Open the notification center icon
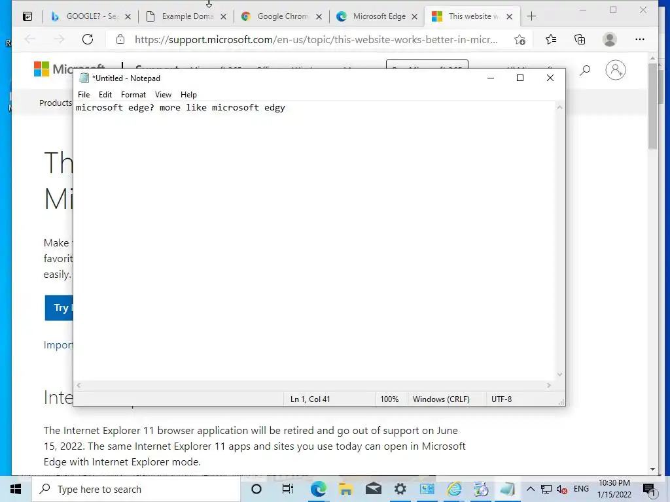The height and width of the screenshot is (502, 670). tap(649, 490)
